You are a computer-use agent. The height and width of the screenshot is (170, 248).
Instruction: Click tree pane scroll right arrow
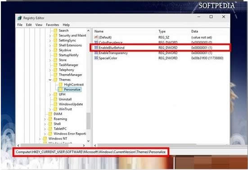coord(84,145)
